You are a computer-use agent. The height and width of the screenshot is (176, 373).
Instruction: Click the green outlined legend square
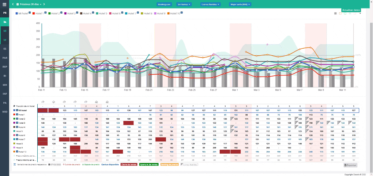(x=345, y=13)
